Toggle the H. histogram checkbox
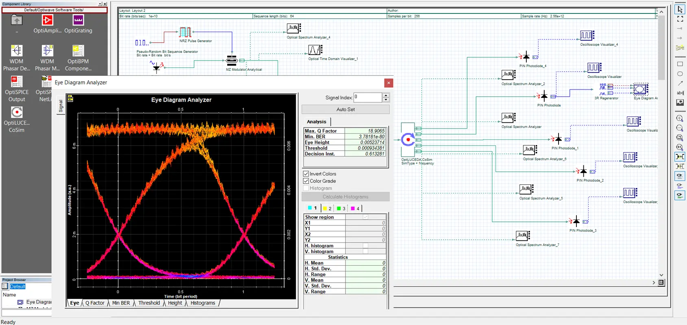687x325 pixels. (365, 246)
